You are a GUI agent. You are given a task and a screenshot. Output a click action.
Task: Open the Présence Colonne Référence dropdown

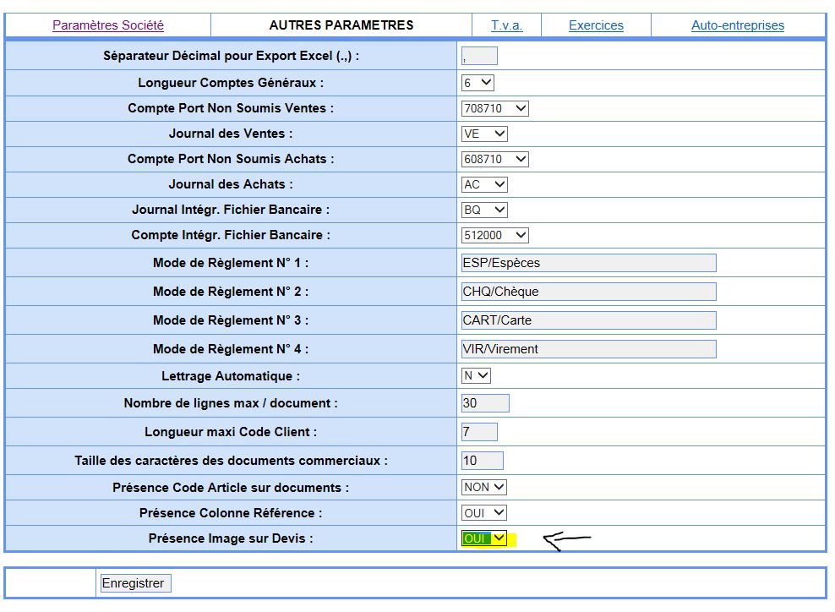(484, 512)
